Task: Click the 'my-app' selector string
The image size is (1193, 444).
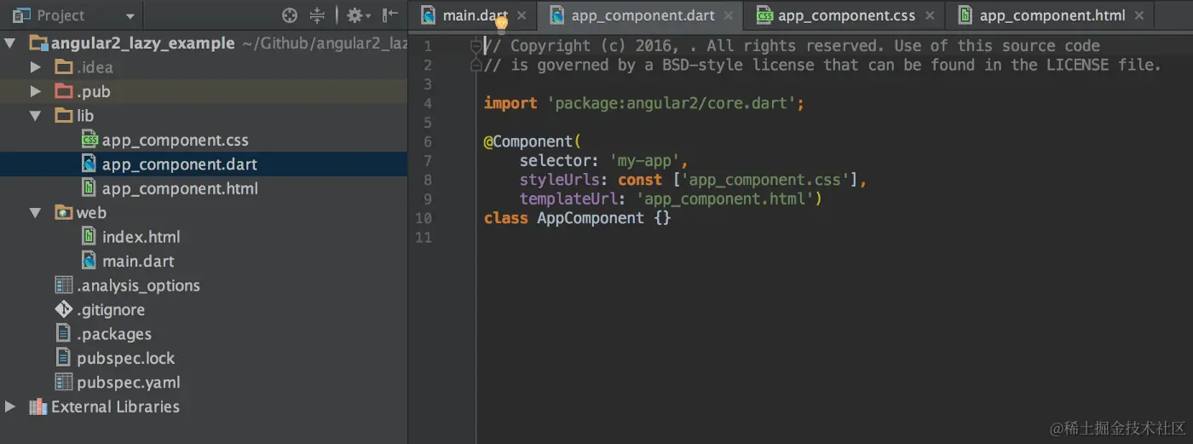Action: 644,160
